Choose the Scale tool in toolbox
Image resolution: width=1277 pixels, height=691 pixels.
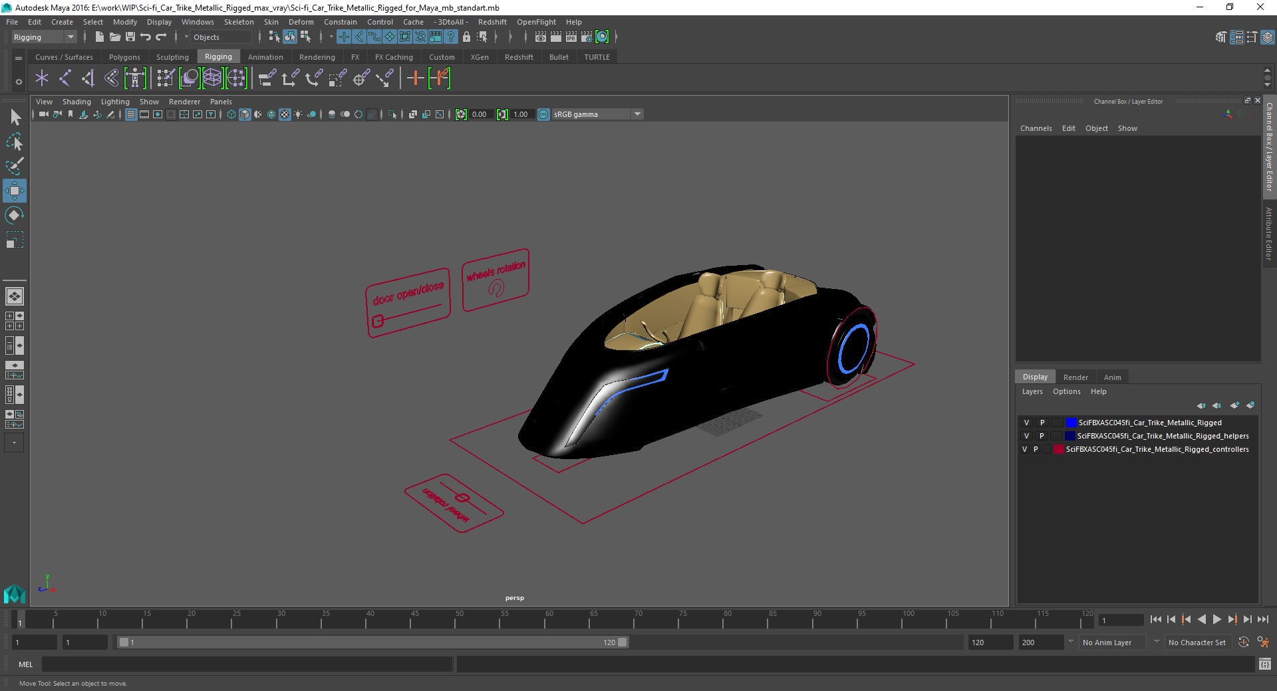click(15, 240)
